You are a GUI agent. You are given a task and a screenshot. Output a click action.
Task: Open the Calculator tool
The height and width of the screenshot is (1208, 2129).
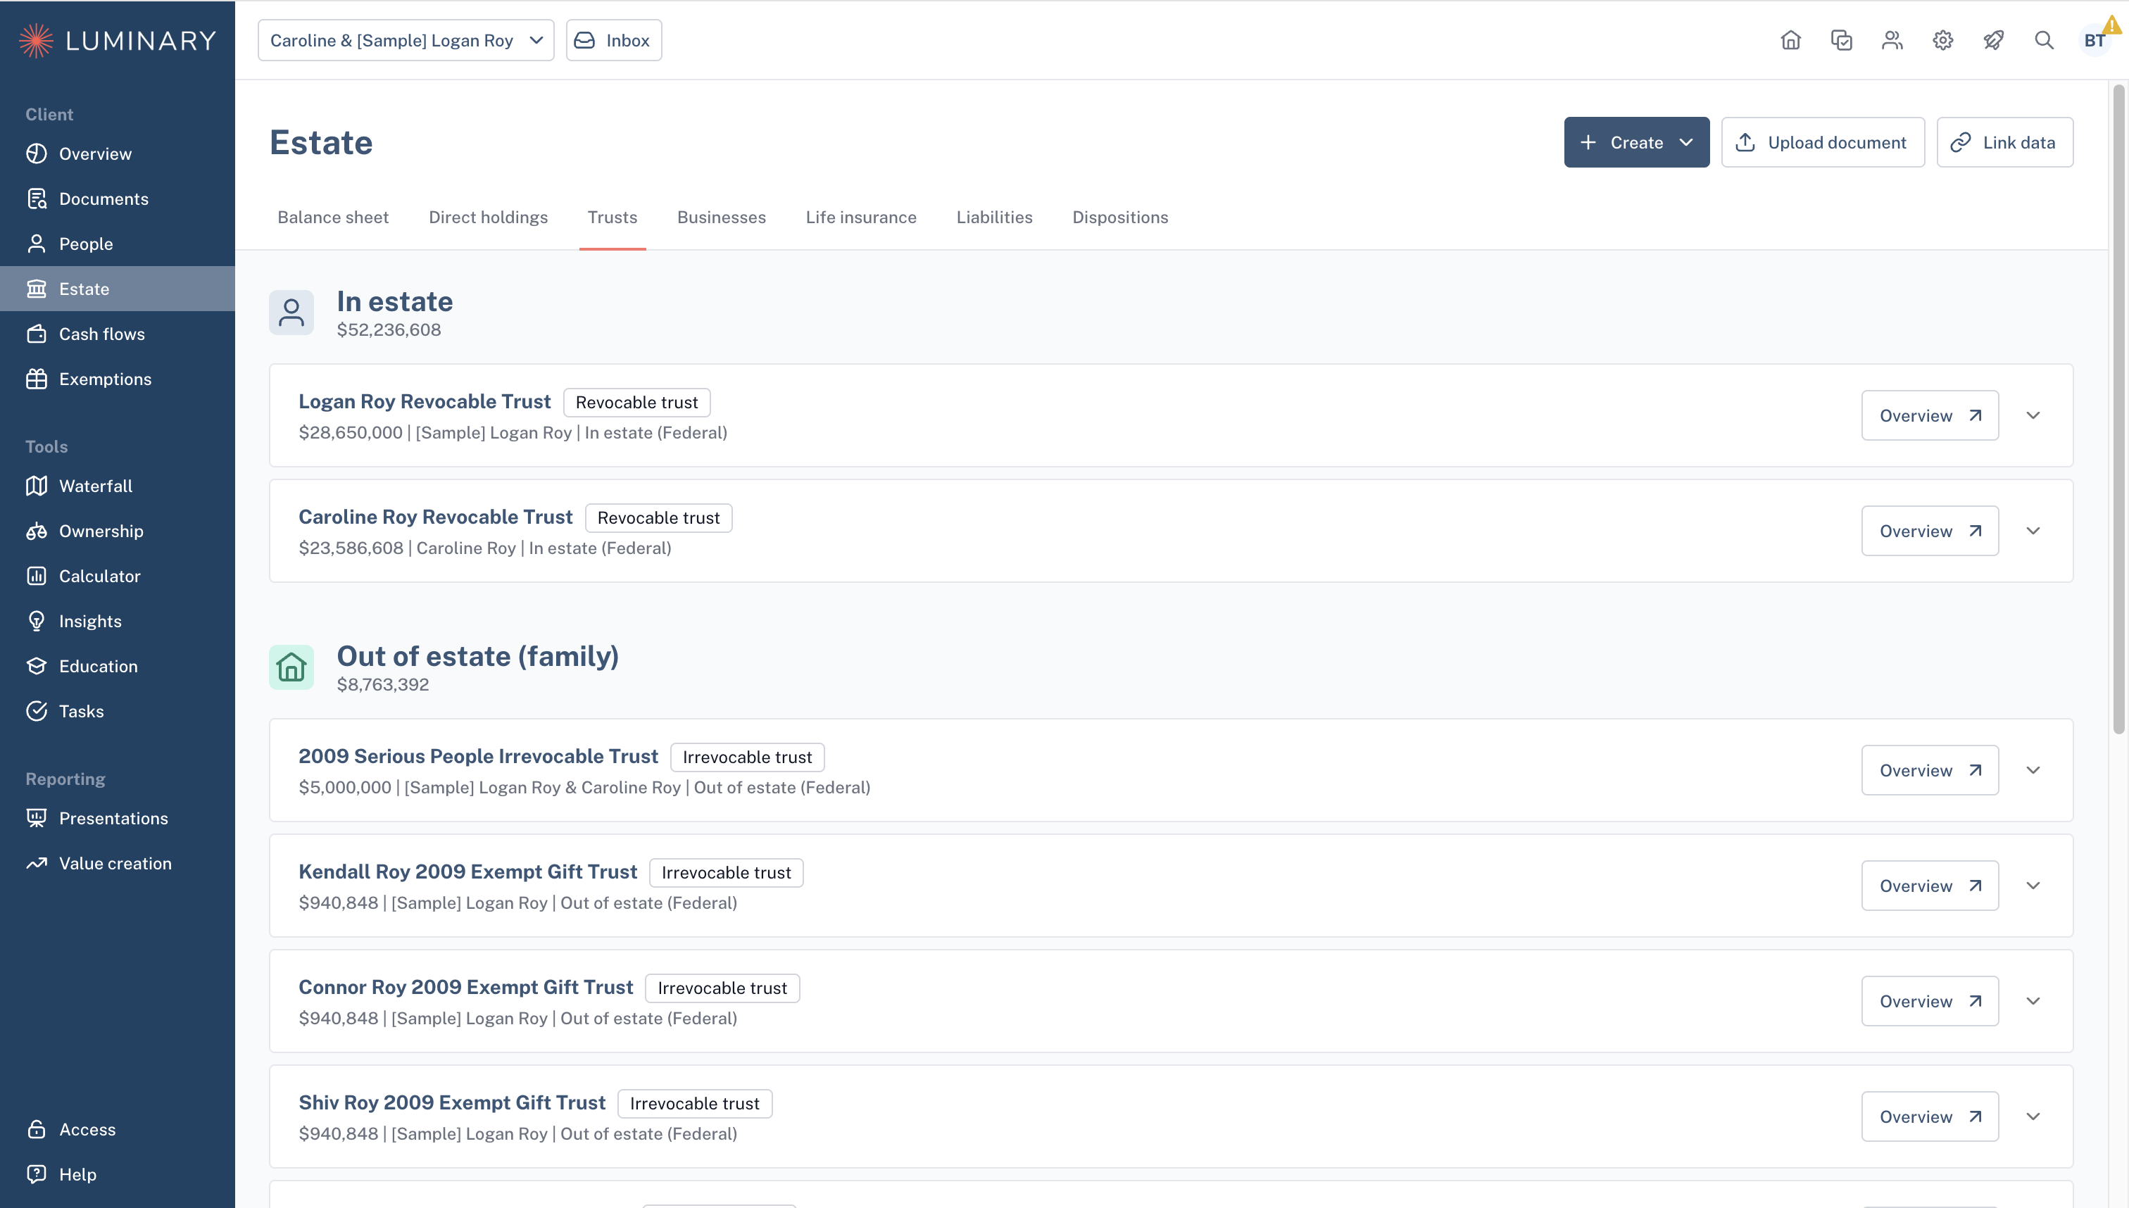118,576
